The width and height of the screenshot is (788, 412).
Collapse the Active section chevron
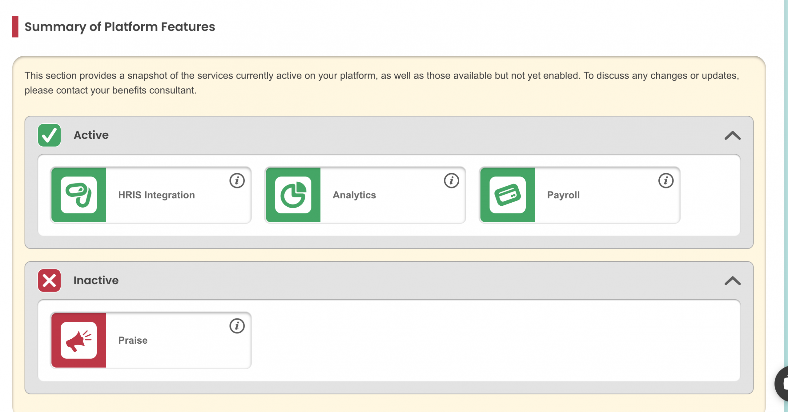732,135
